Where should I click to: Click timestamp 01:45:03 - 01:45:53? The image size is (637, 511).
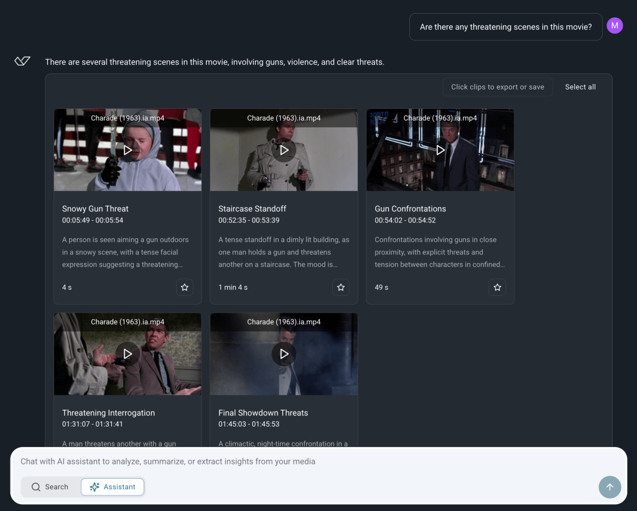point(249,424)
